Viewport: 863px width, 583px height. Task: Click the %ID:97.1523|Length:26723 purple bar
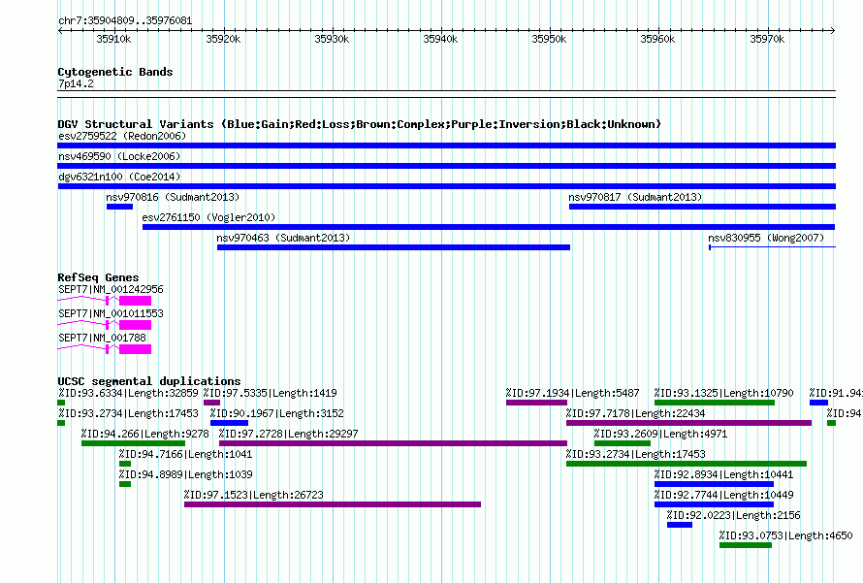pos(333,504)
